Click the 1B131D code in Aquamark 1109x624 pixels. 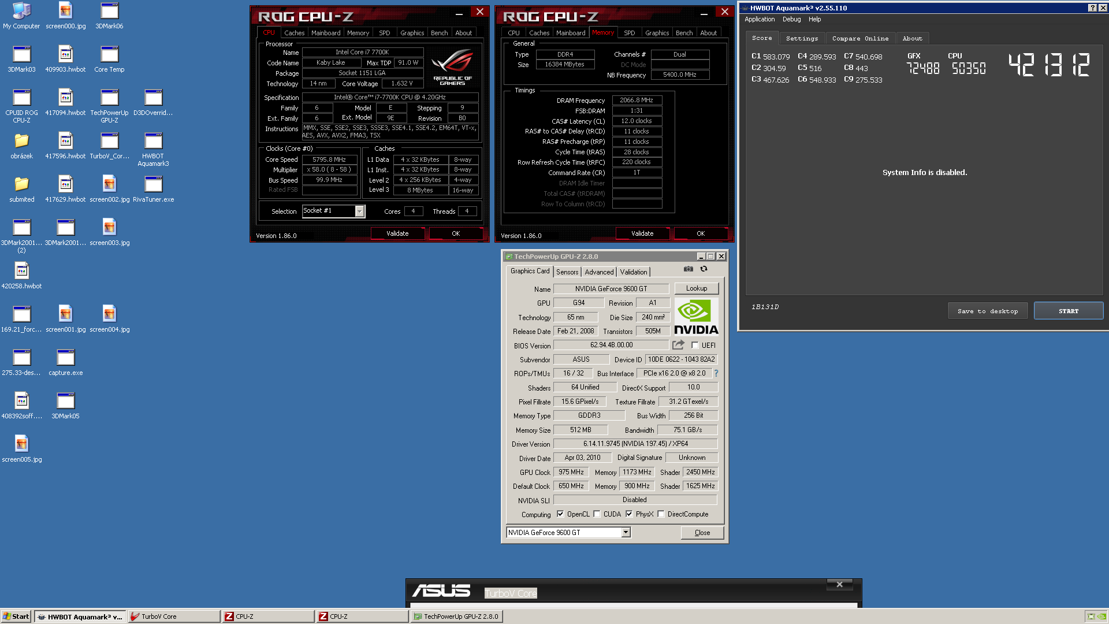[765, 307]
